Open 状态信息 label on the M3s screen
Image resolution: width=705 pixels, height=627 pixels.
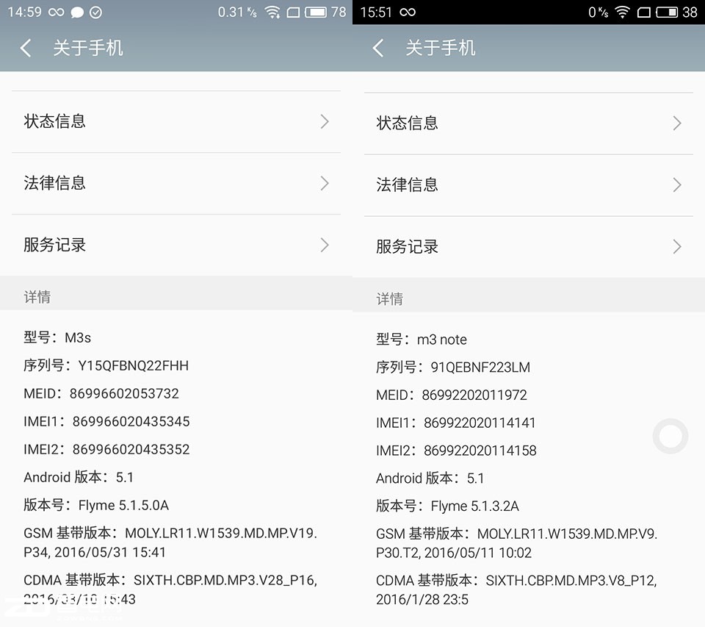click(x=54, y=121)
